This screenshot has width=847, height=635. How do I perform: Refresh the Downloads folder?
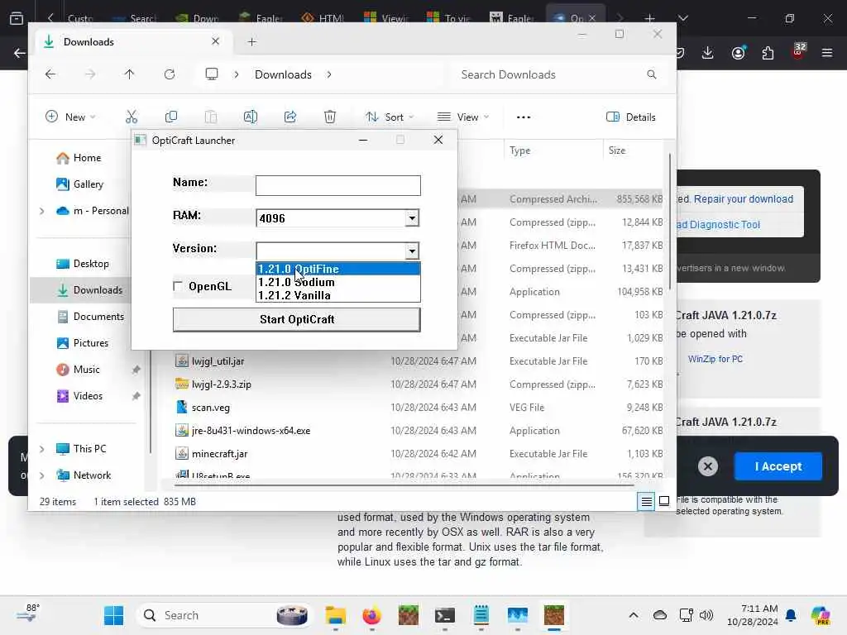coord(170,74)
